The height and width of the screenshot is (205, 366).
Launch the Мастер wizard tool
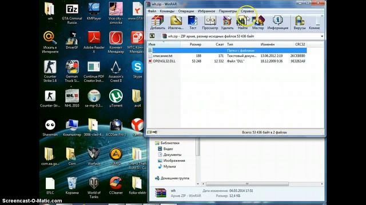(x=258, y=23)
